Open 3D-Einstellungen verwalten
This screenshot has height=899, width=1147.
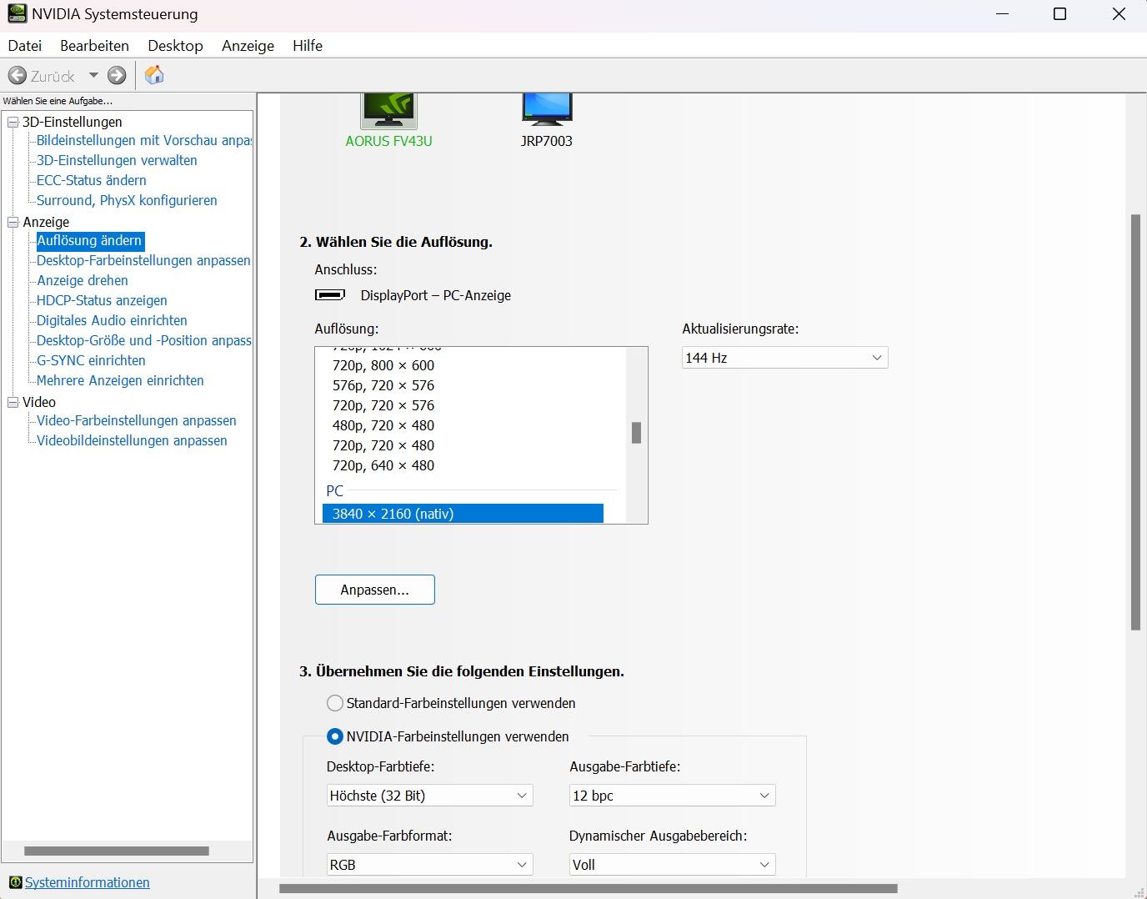pos(117,160)
